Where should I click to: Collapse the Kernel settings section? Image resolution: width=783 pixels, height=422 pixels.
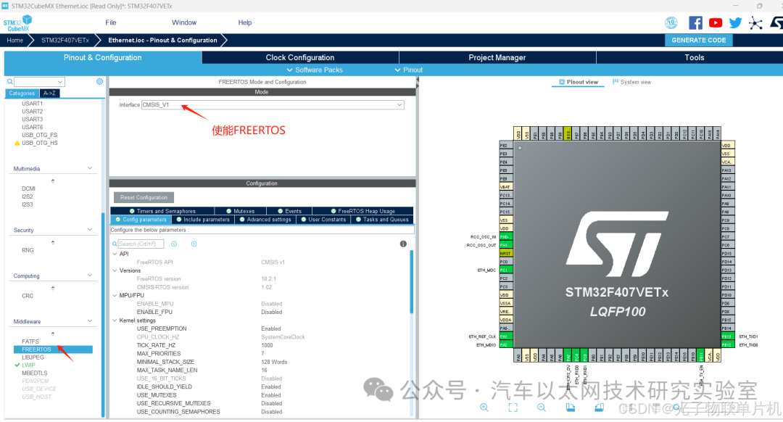point(116,320)
